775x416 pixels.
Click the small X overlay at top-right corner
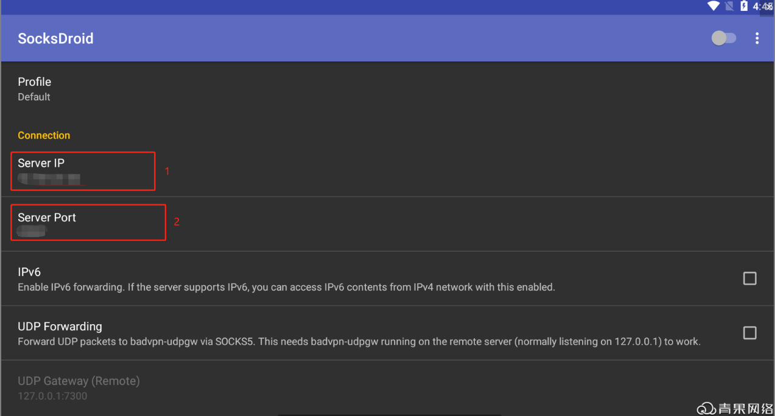[768, 6]
